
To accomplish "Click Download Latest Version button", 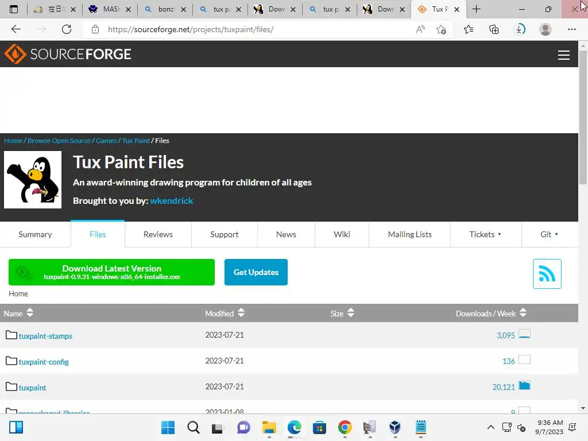I will pyautogui.click(x=111, y=272).
